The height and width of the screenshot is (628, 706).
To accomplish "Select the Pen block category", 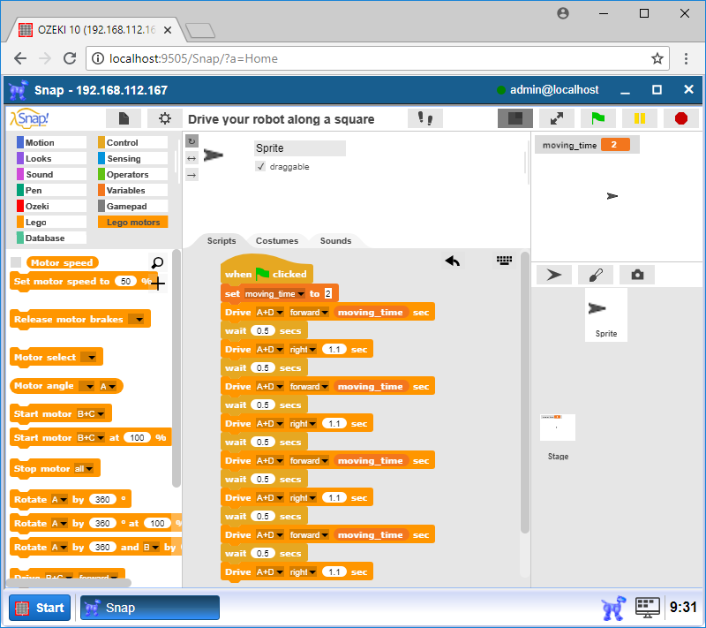I will (x=51, y=190).
